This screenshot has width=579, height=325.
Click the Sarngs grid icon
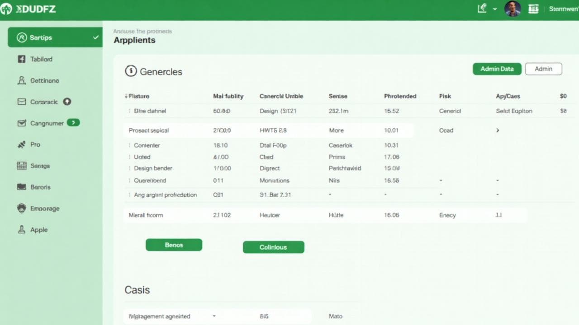point(21,166)
